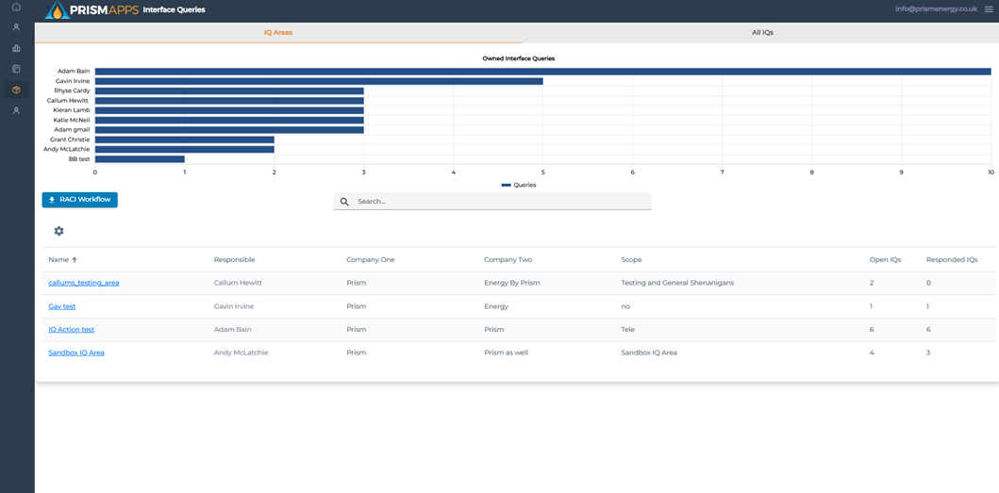The width and height of the screenshot is (999, 493).
Task: Sort table by Name column header
Action: click(59, 259)
